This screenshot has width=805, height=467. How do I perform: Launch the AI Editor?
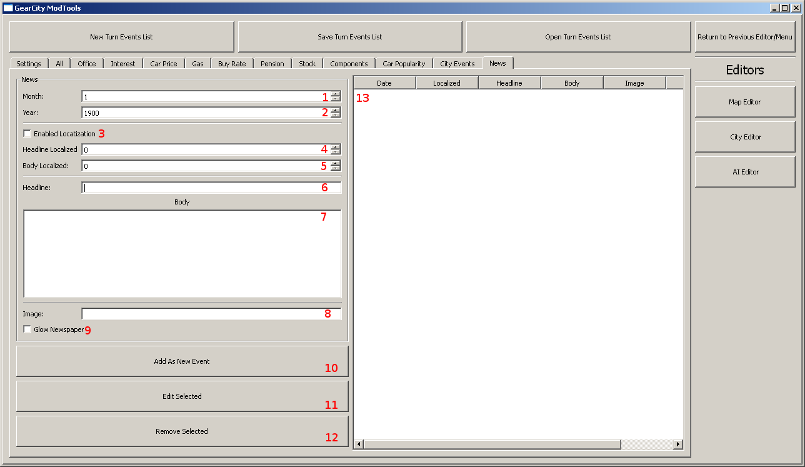point(744,172)
